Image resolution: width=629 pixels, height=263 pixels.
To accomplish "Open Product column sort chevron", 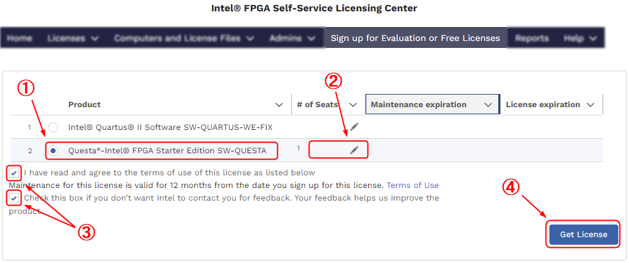I will click(279, 105).
